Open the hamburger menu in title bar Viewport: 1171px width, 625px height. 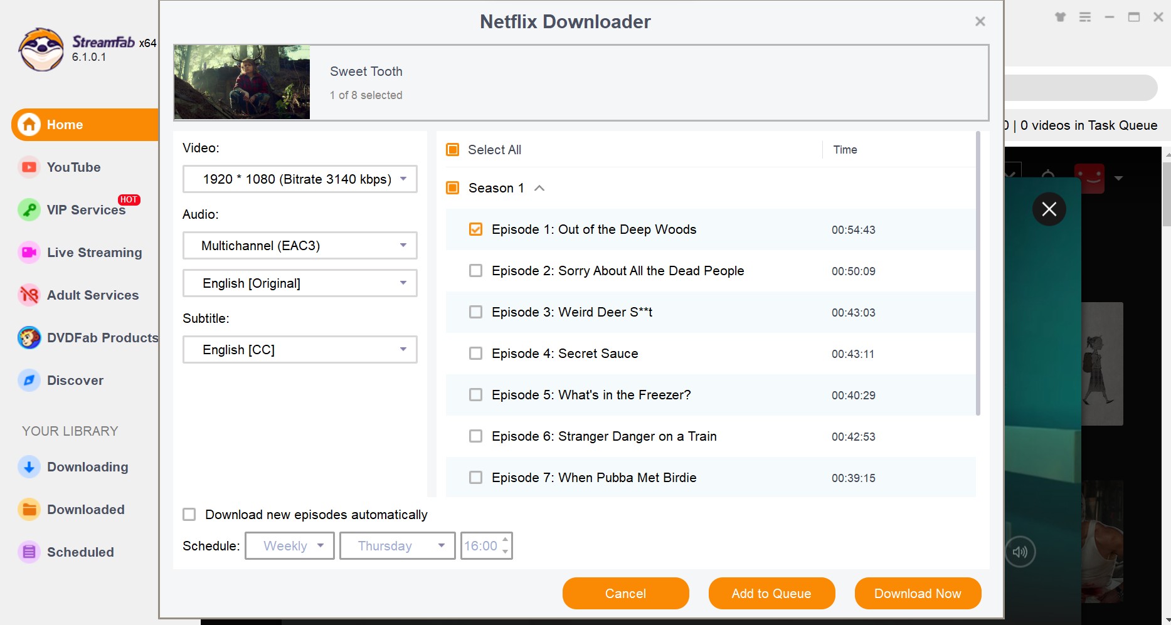1085,17
